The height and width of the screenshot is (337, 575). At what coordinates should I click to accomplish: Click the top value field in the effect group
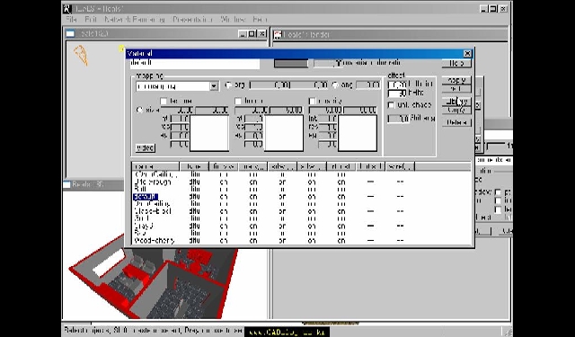coord(397,85)
